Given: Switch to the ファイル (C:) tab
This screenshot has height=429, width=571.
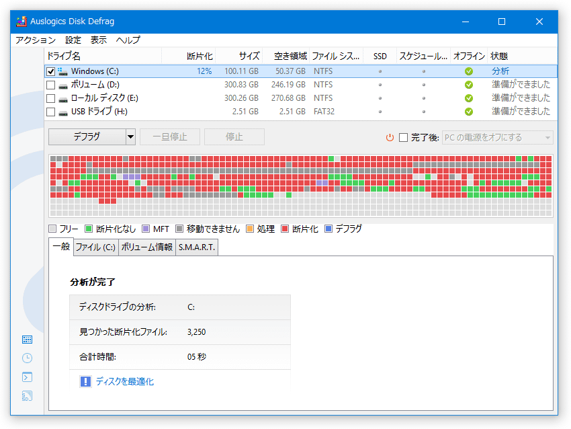Looking at the screenshot, I should click(x=96, y=247).
